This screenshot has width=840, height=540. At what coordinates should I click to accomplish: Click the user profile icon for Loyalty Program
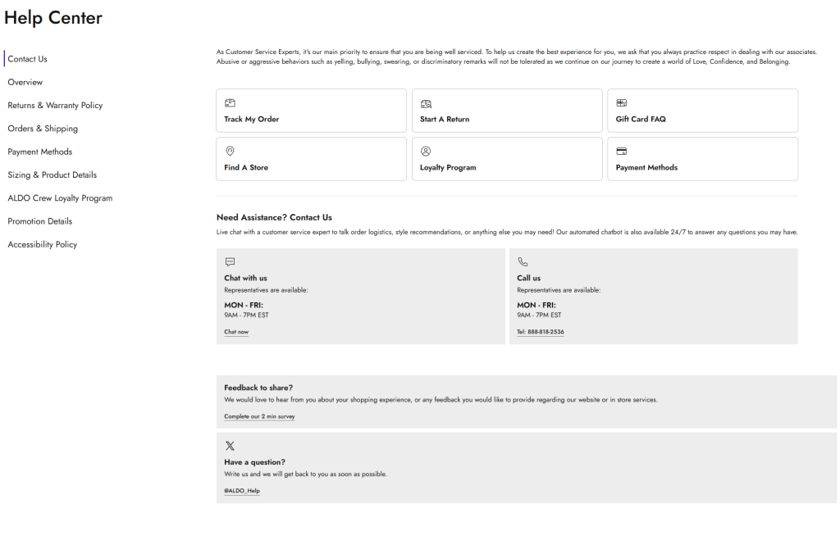pyautogui.click(x=426, y=152)
